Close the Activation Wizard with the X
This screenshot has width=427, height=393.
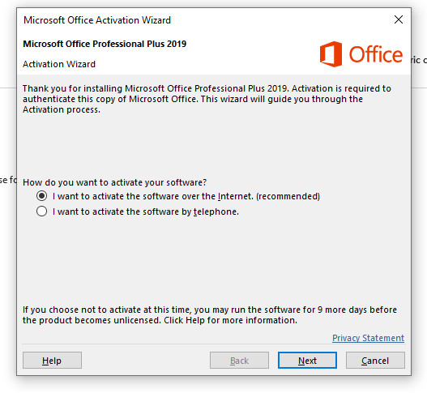point(399,19)
